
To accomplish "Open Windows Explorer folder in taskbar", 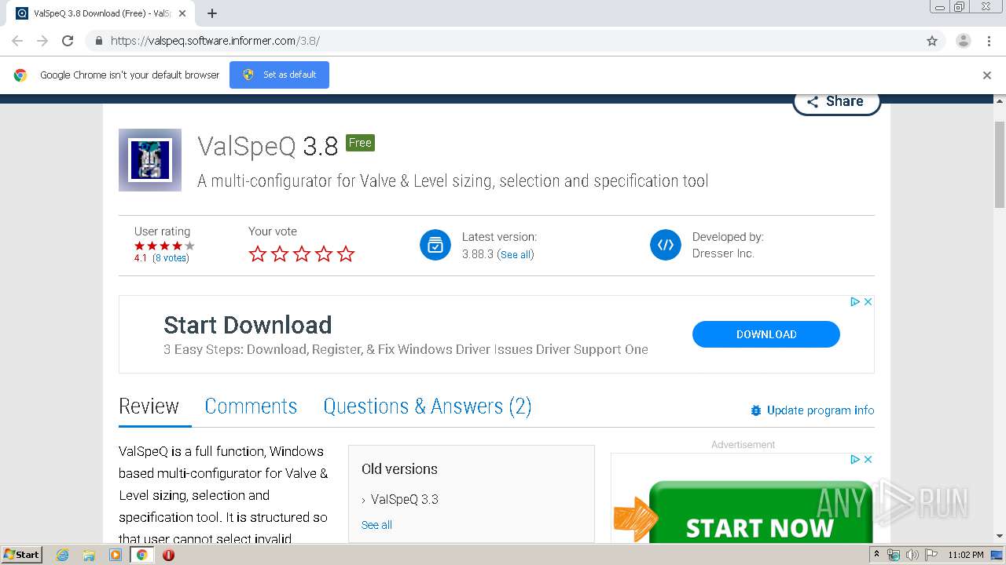I will (x=89, y=555).
